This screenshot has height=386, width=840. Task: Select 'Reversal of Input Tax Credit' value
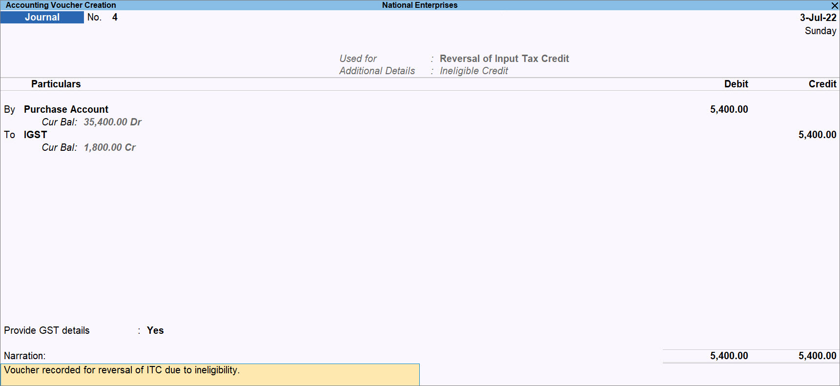point(504,59)
